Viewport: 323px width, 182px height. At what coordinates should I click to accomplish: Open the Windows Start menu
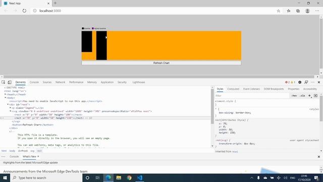click(5, 177)
